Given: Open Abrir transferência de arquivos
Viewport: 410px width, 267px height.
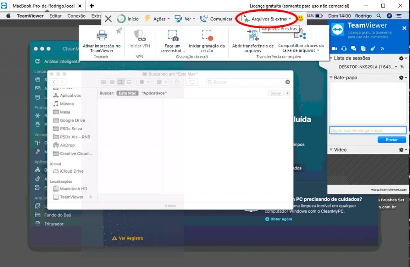Looking at the screenshot, I should click(253, 41).
